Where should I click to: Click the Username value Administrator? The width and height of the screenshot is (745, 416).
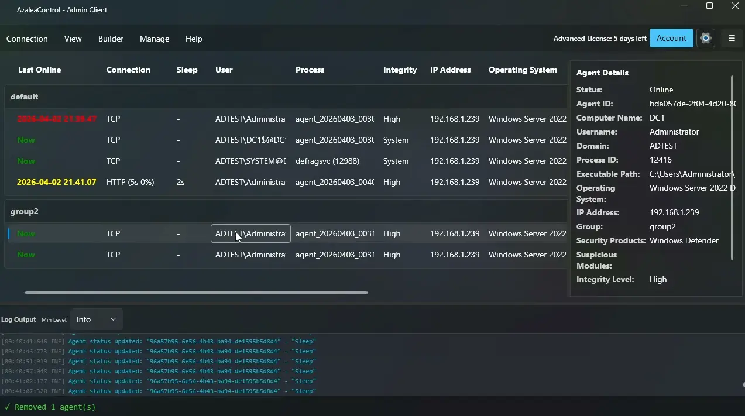674,132
